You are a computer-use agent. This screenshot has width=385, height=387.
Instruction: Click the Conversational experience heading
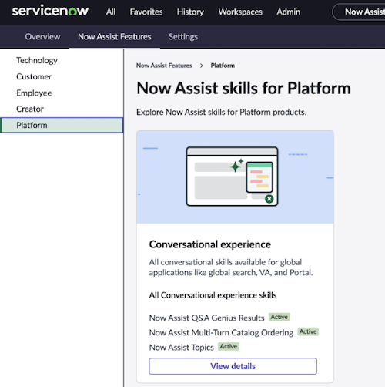[x=210, y=244]
